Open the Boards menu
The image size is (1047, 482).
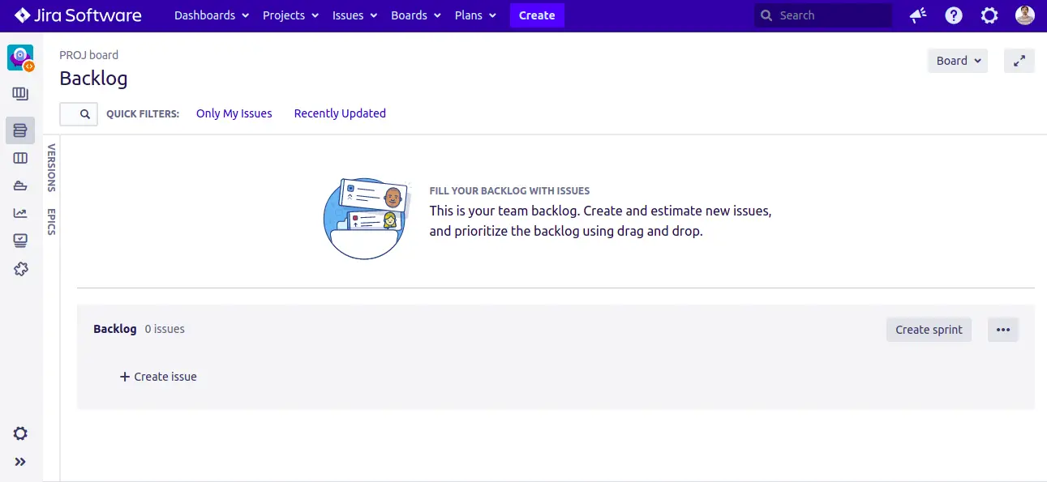[416, 15]
